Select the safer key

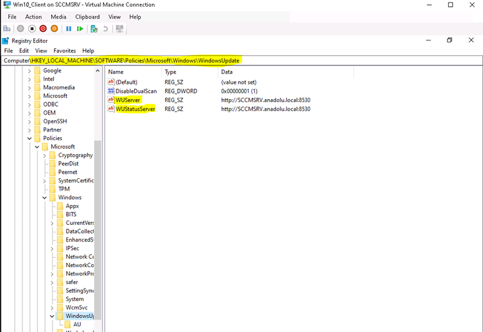(x=72, y=282)
